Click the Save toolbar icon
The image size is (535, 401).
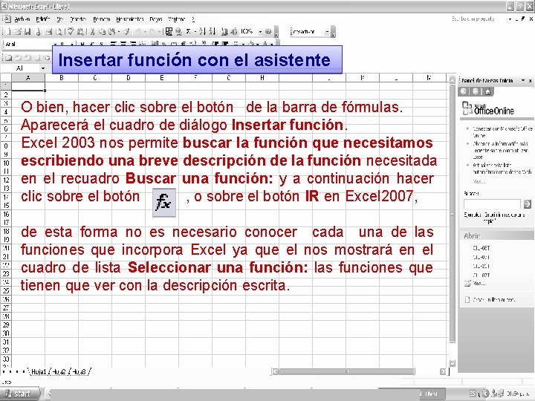[x=28, y=32]
